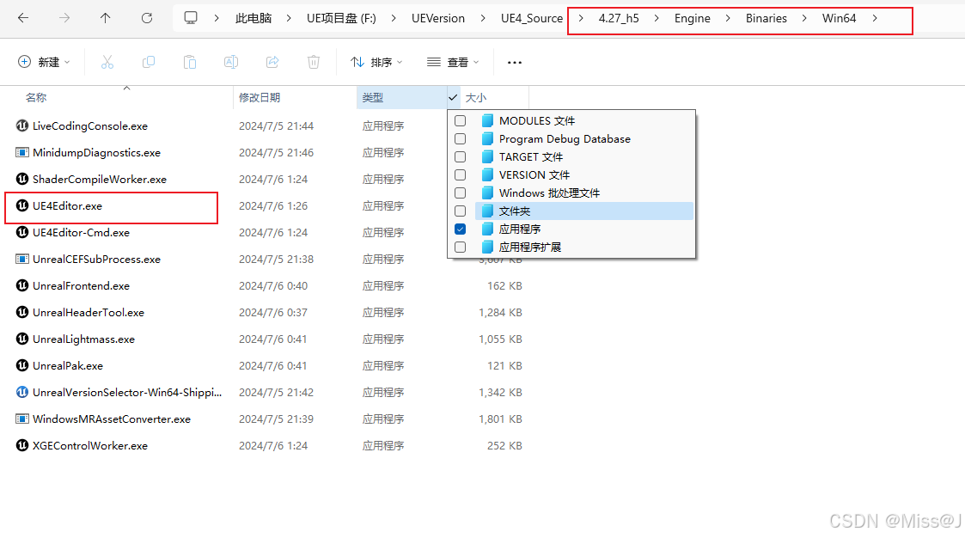Image resolution: width=965 pixels, height=538 pixels.
Task: Click the Rename icon in toolbar
Action: [231, 62]
